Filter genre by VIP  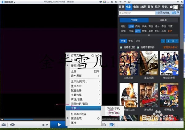tap(170, 31)
